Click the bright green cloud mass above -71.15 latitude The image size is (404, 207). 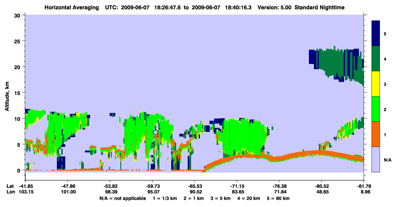point(244,137)
